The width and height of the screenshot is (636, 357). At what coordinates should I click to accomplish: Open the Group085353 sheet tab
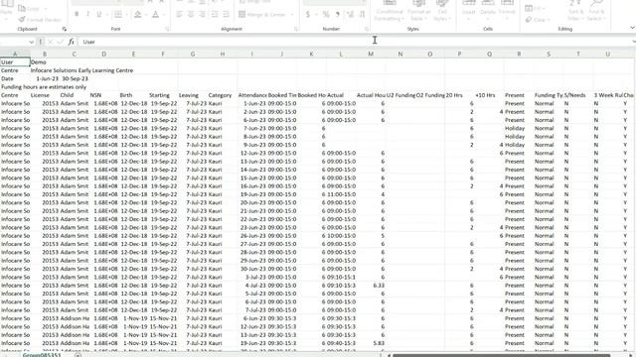pos(42,355)
